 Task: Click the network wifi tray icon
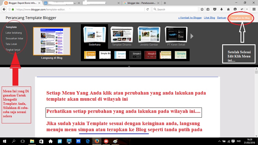pos(229,141)
